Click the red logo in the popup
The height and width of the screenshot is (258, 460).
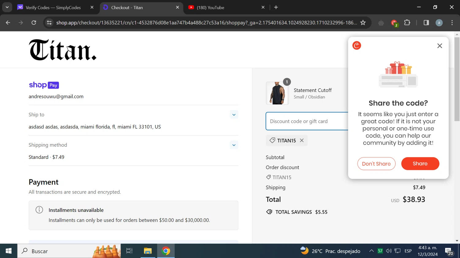357,46
